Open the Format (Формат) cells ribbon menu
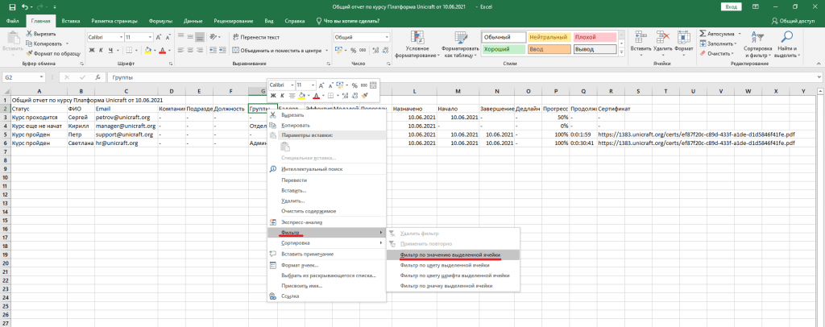 [x=684, y=44]
